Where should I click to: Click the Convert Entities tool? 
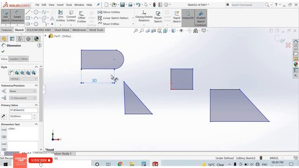coord(71,16)
